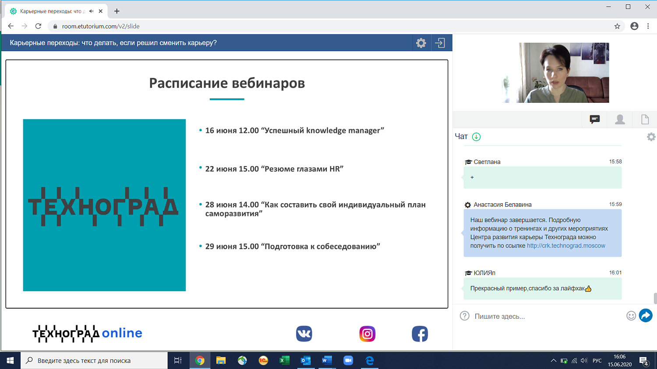
Task: Click the chat panel scrollbar
Action: 655,298
